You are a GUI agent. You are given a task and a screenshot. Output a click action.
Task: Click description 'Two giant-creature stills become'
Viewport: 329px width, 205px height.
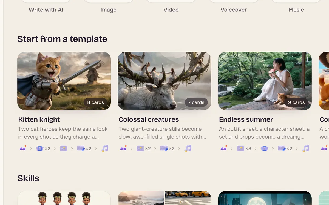(160, 129)
